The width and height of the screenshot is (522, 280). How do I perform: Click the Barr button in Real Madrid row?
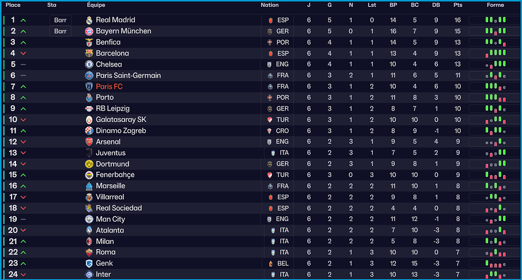coord(60,20)
